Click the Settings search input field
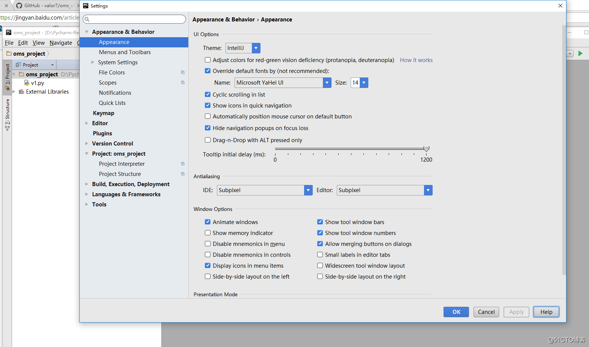589x347 pixels. (x=135, y=19)
